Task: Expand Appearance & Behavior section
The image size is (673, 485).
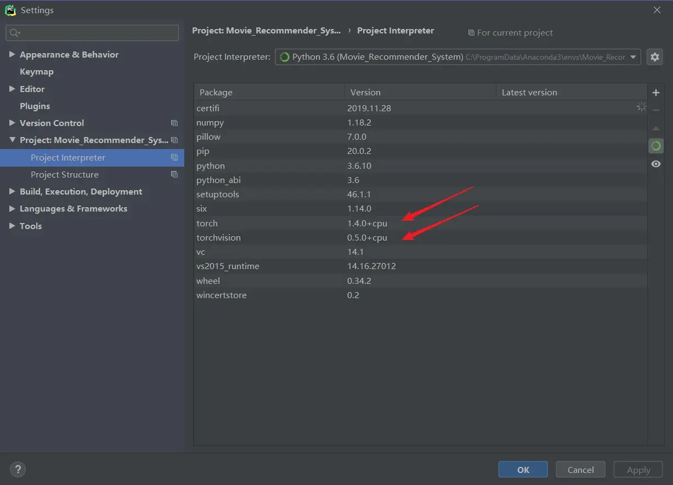Action: coord(12,54)
